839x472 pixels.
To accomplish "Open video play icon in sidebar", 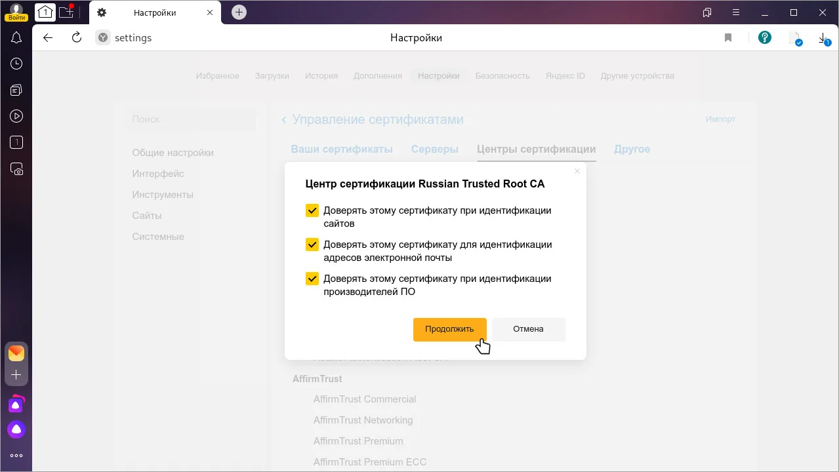I will pos(16,116).
